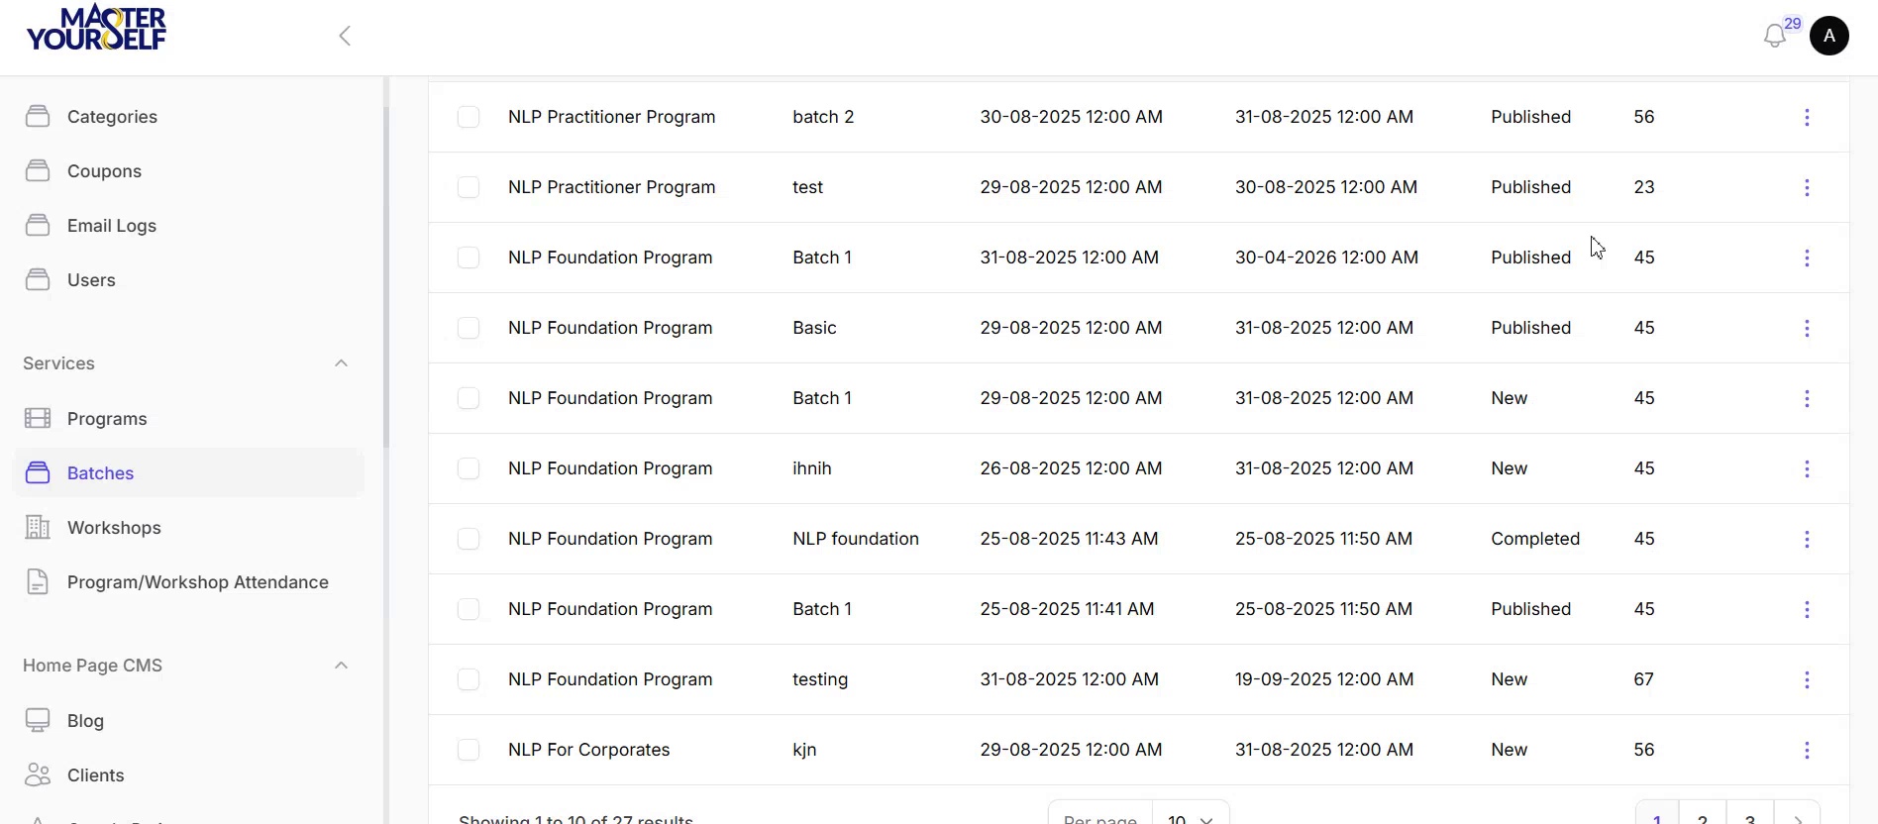Click the Categories sidebar icon

[x=38, y=116]
